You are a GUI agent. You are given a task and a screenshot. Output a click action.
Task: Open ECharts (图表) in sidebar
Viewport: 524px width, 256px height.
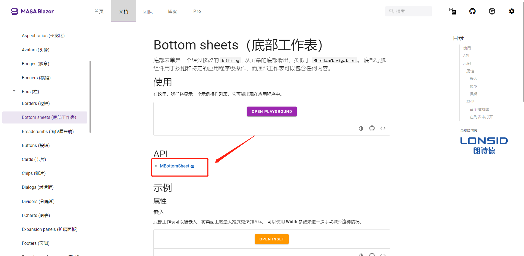[36, 215]
